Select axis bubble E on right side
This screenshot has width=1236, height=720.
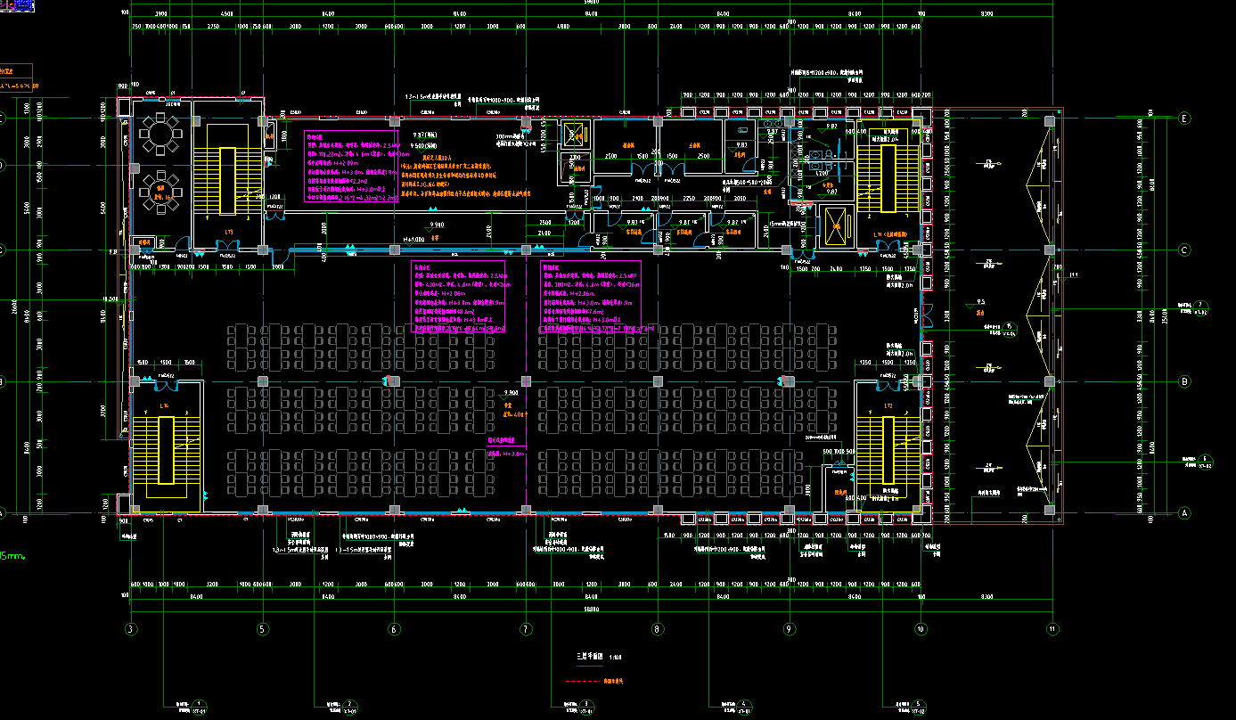(x=1184, y=119)
